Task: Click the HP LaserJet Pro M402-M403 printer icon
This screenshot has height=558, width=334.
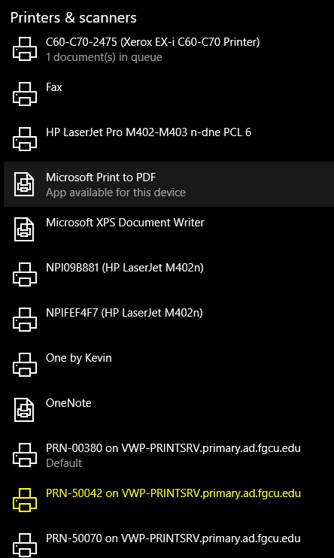Action: pyautogui.click(x=25, y=139)
